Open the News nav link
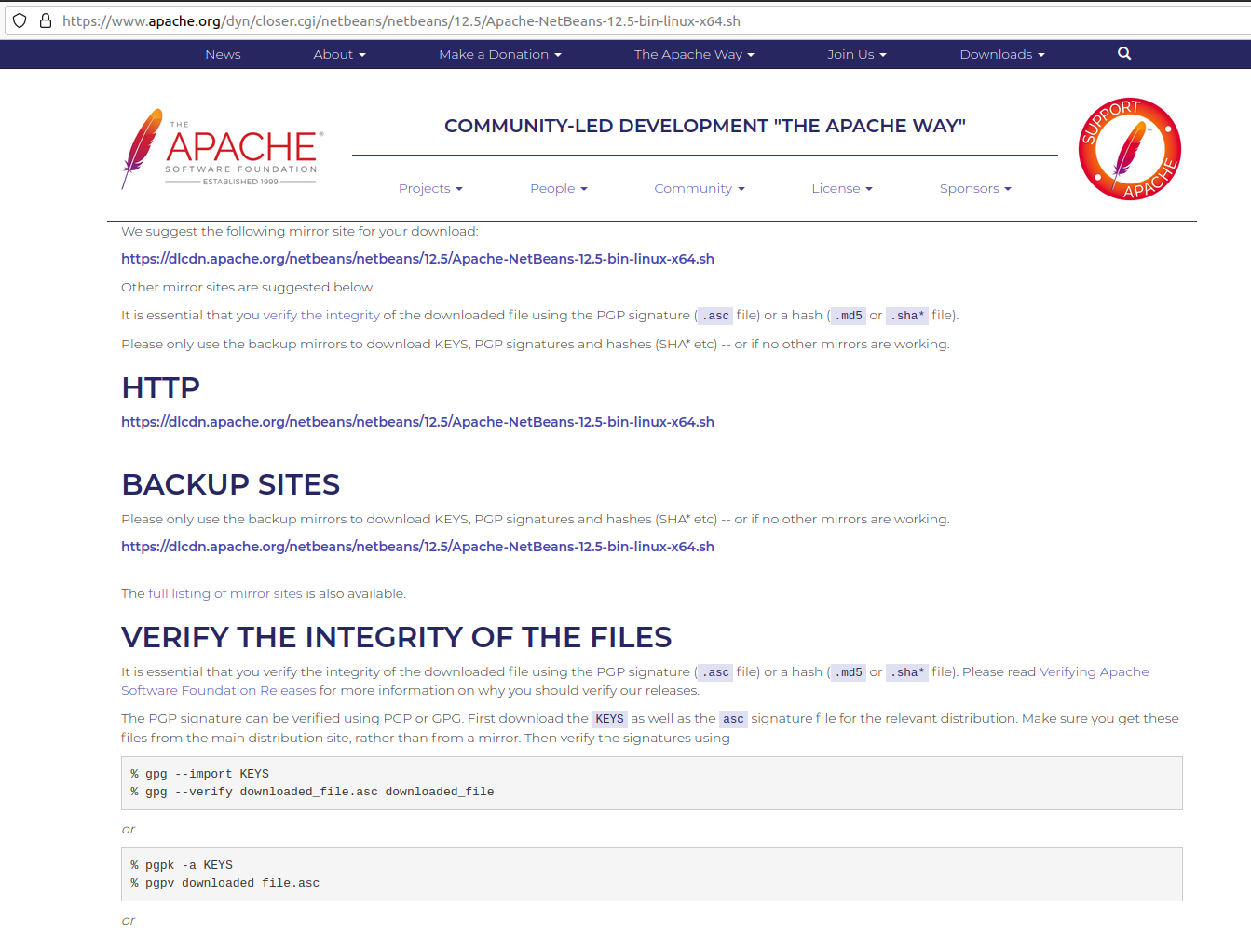The width and height of the screenshot is (1251, 935). tap(223, 55)
